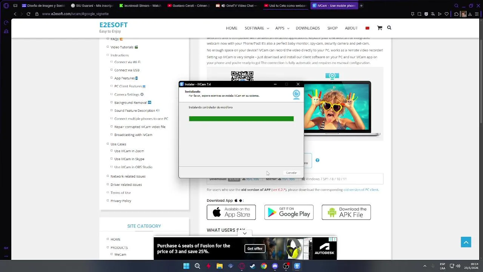Open Discord from taskbar

click(275, 266)
